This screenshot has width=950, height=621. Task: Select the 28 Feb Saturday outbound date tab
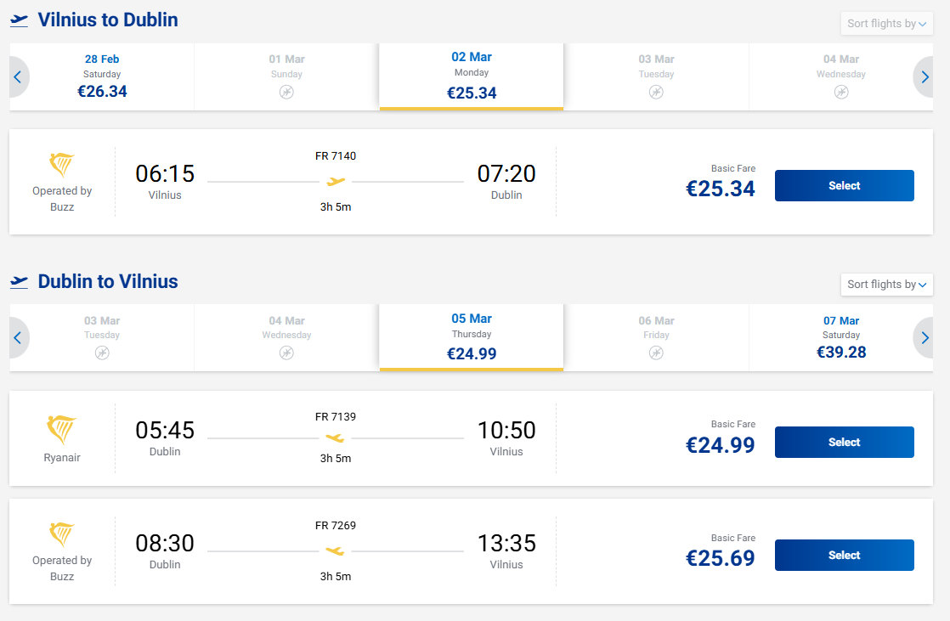[x=102, y=76]
